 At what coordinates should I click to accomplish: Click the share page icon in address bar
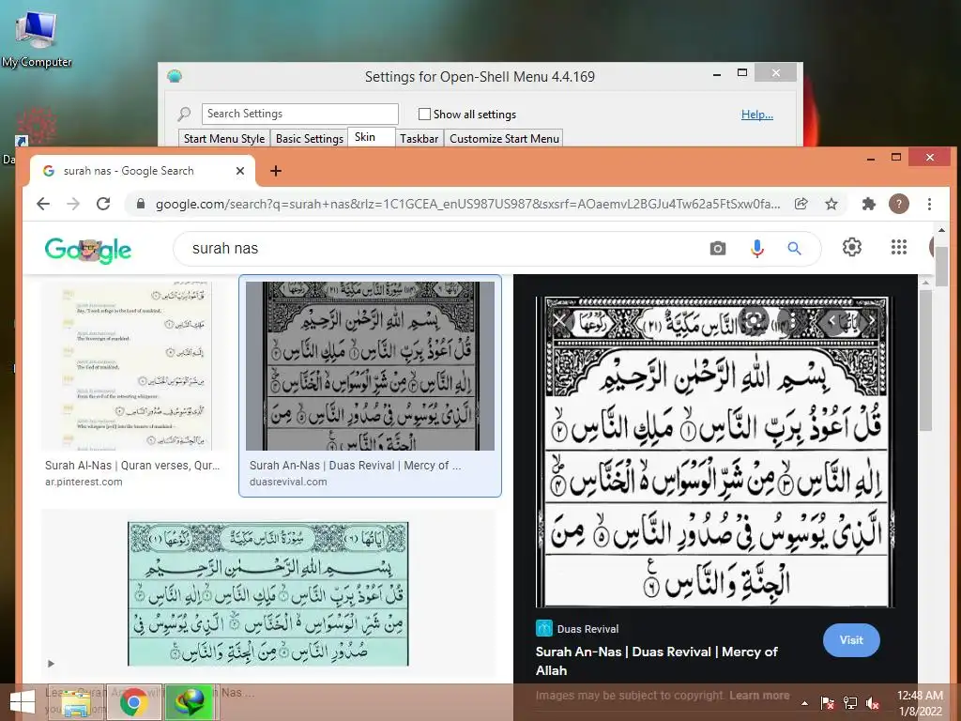coord(801,204)
